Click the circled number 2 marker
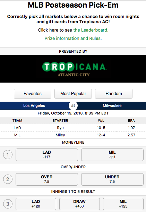 (8, 179)
